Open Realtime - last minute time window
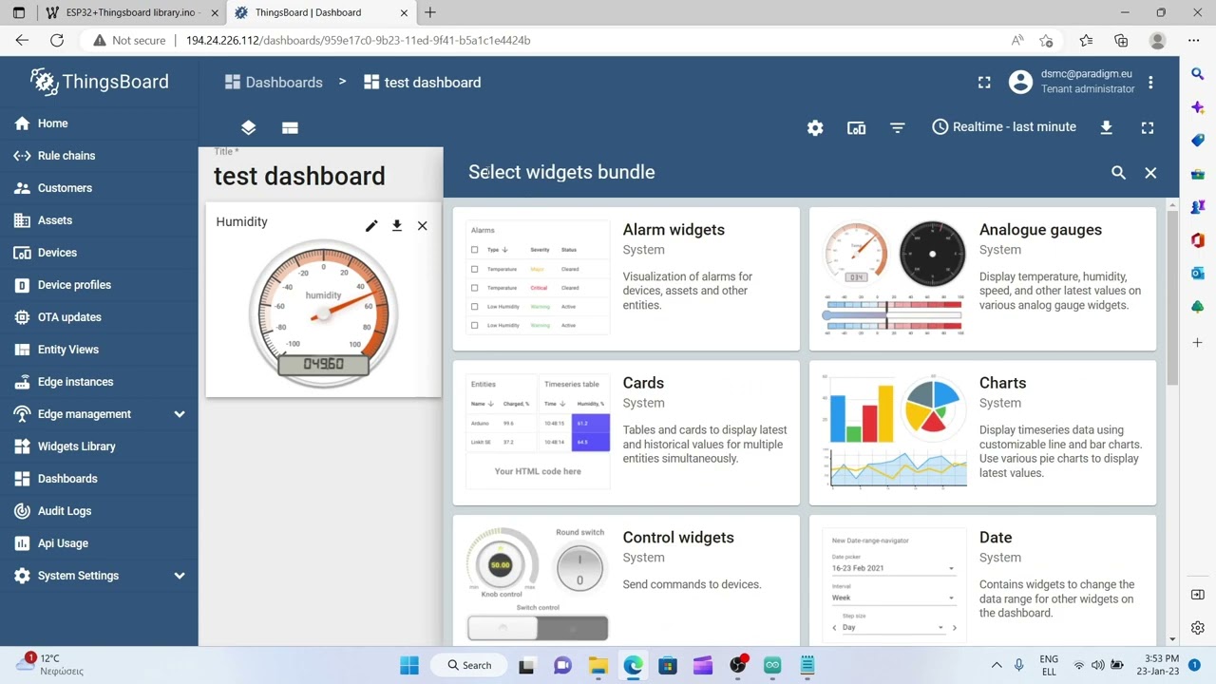1216x684 pixels. pos(1004,127)
